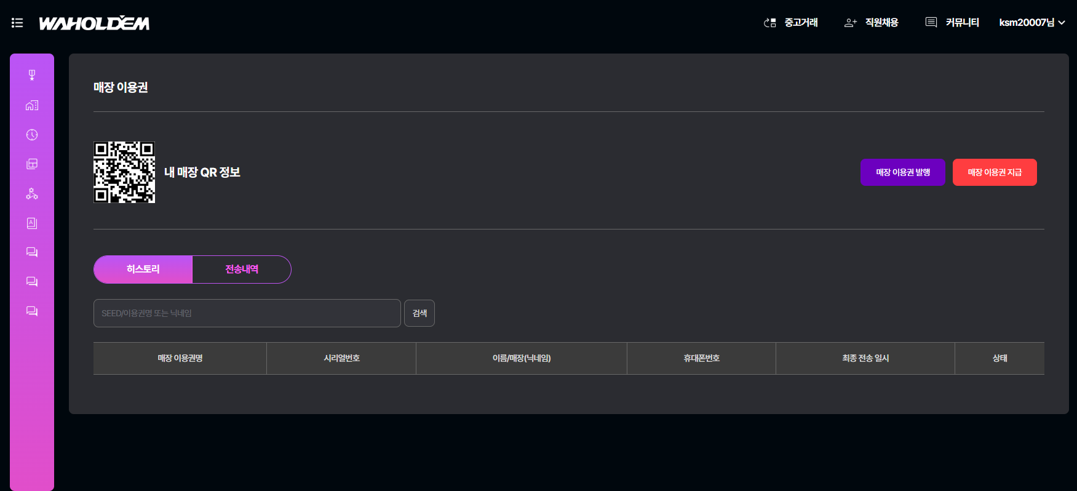The height and width of the screenshot is (491, 1077).
Task: Click the table layout icon in sidebar
Action: coord(32,164)
